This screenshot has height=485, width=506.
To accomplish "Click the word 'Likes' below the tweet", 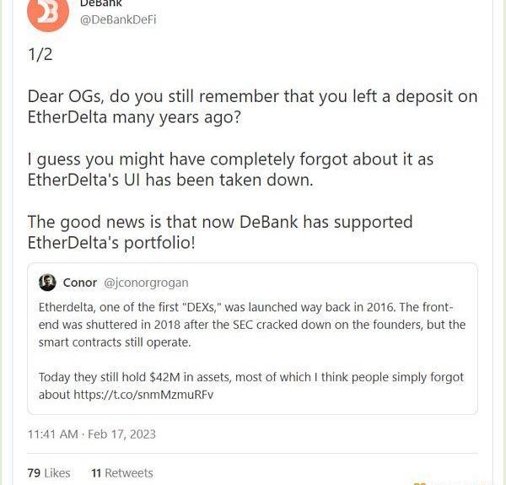I will pos(57,473).
